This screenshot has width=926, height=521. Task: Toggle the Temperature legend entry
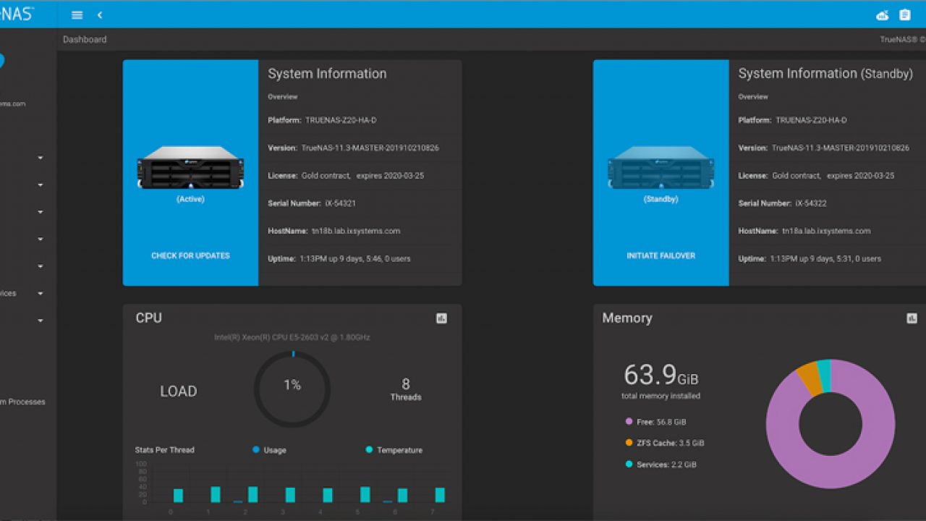(x=394, y=450)
